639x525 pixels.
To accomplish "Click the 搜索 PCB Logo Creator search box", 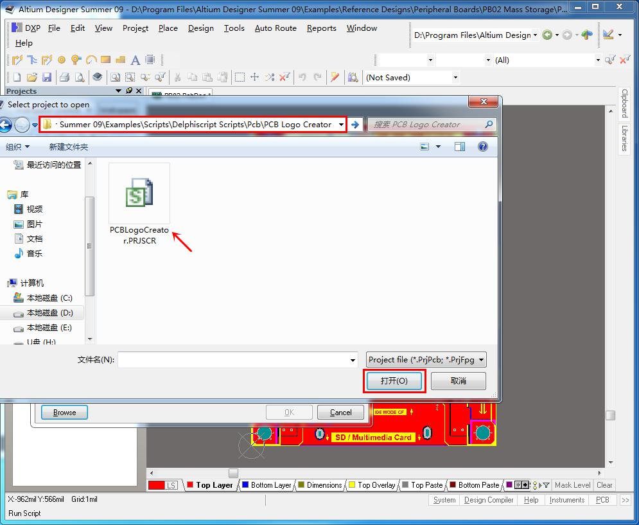I will (432, 125).
